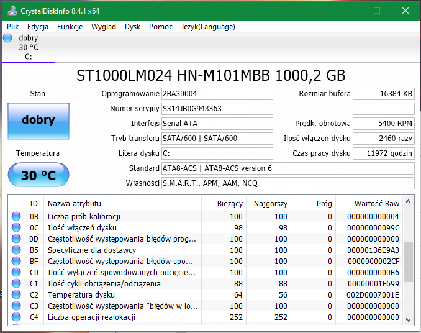Click the blue status orb for drive C:
The width and height of the screenshot is (421, 333).
tap(7, 38)
